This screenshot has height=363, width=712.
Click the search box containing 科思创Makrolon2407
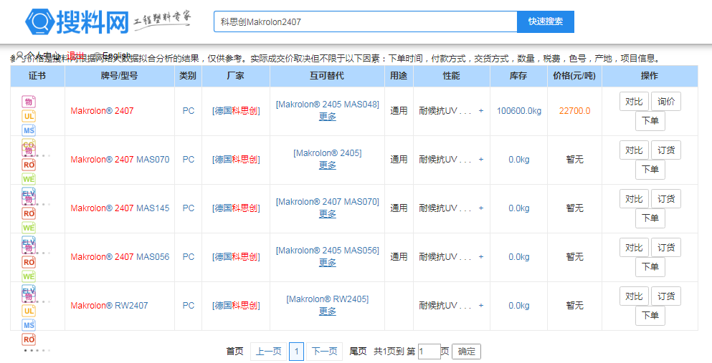365,22
